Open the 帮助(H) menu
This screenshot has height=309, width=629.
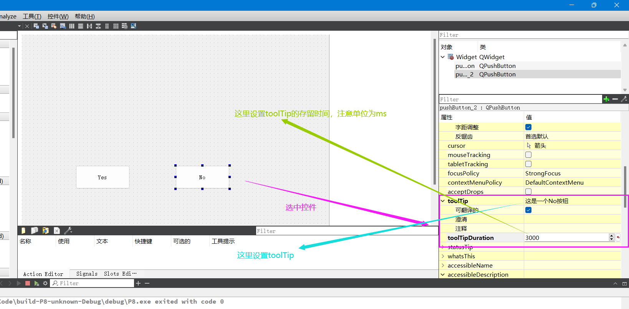pyautogui.click(x=84, y=16)
